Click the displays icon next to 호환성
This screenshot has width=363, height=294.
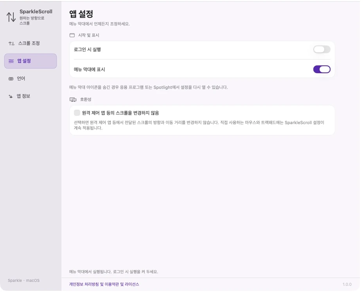[x=74, y=100]
